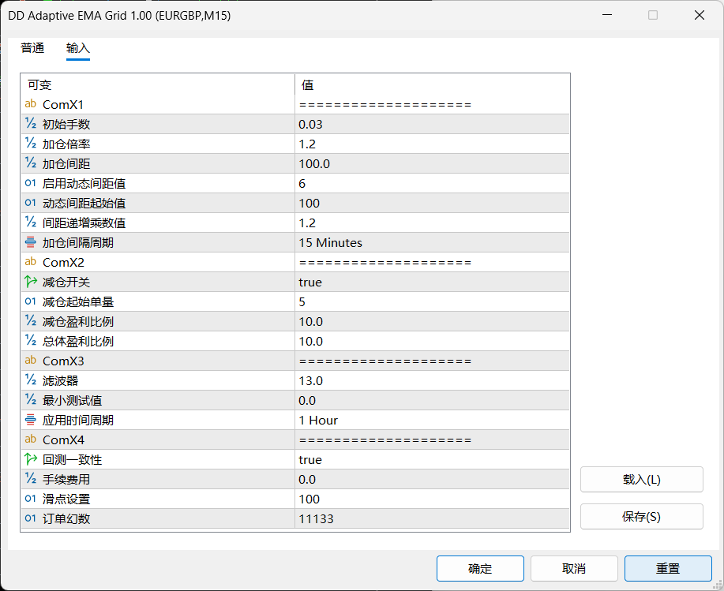Click the fraction icon next to 滤波器
This screenshot has height=591, width=724.
(x=31, y=380)
